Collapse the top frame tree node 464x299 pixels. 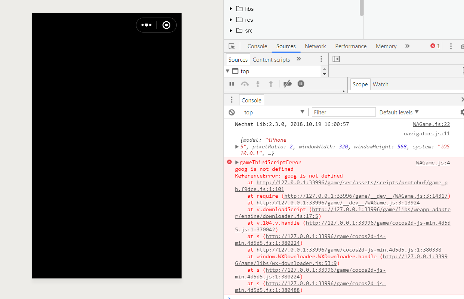(x=228, y=71)
